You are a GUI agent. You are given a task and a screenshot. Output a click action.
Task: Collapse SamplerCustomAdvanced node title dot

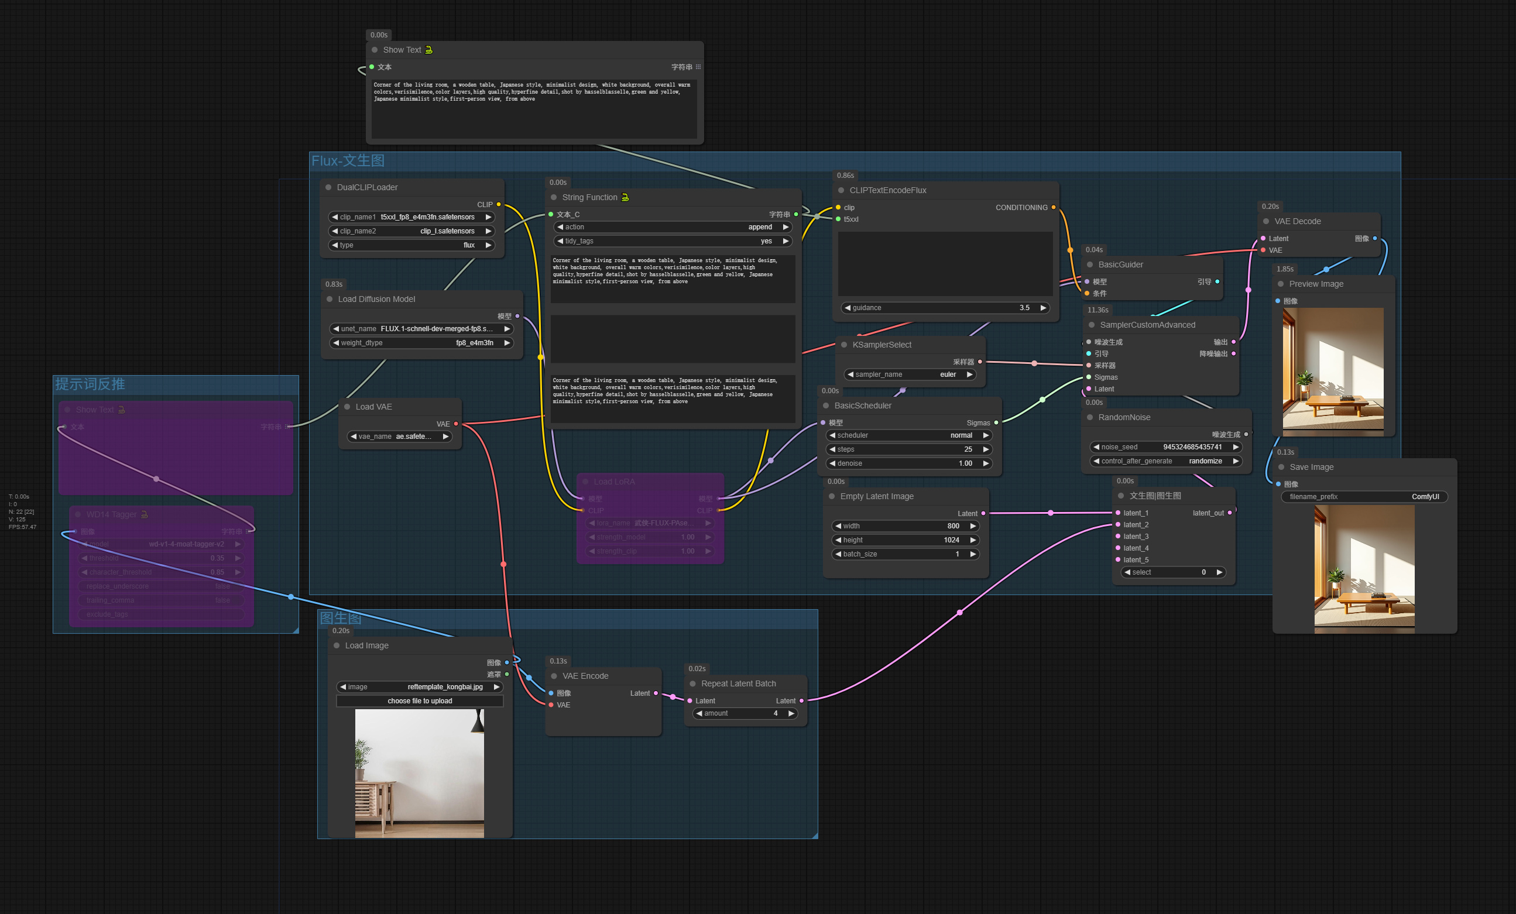pos(1092,325)
